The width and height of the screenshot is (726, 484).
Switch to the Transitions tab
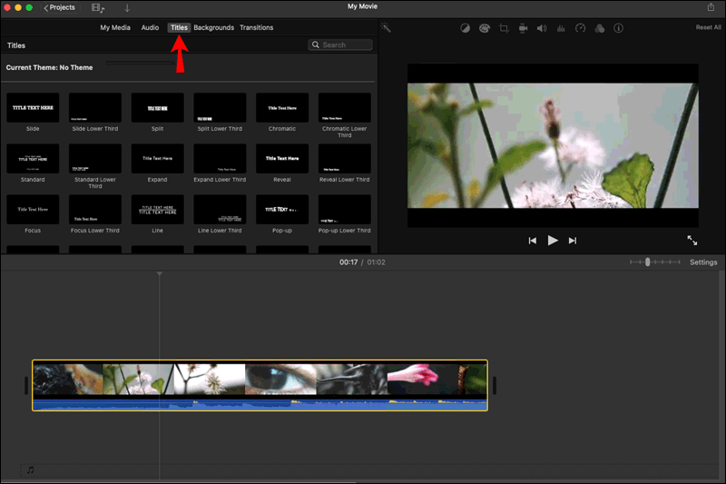257,28
